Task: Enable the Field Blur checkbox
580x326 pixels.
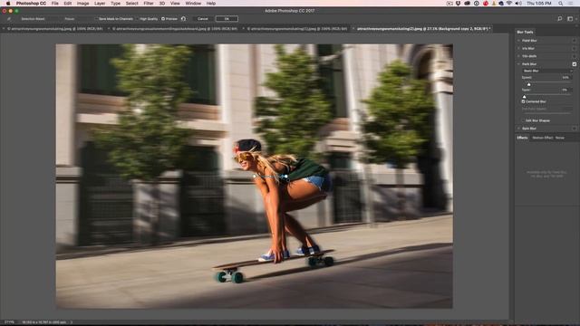Action: (574, 41)
